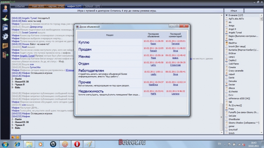Open the Недвижимость section
The width and height of the screenshot is (264, 148).
(91, 91)
